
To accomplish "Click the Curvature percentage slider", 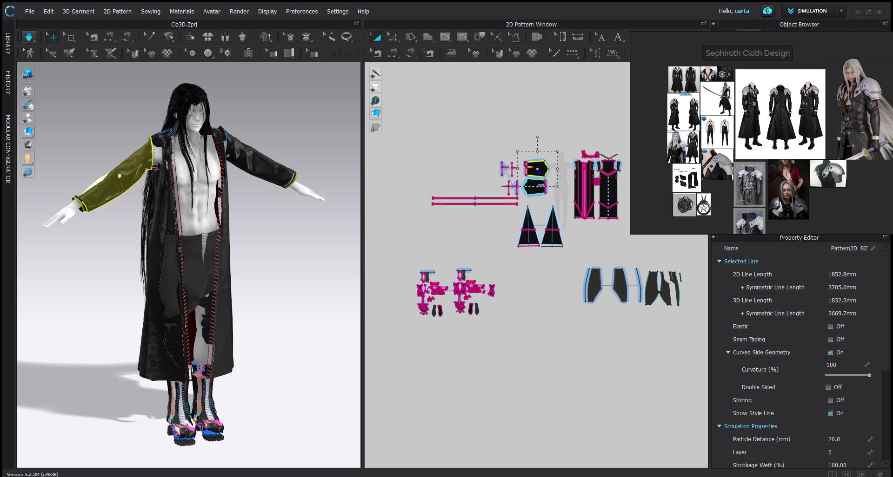I will pyautogui.click(x=847, y=375).
